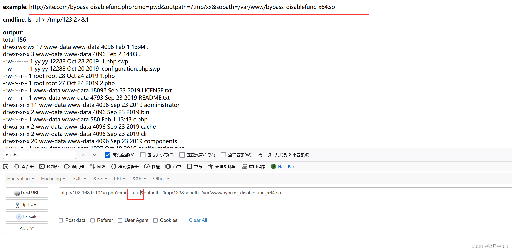The width and height of the screenshot is (512, 251).
Task: Click the LICENSE.txt listing row
Action: (87, 90)
